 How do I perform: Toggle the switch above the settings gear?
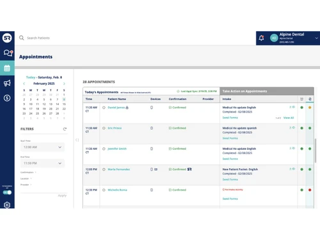tap(7, 193)
